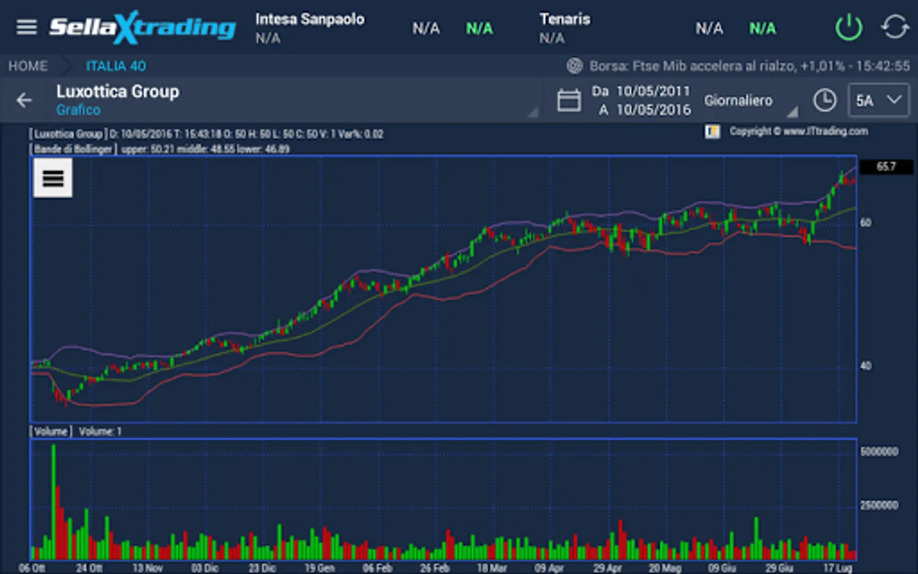Image resolution: width=918 pixels, height=574 pixels.
Task: Click the Bande di Bollinger legend label
Action: point(73,149)
